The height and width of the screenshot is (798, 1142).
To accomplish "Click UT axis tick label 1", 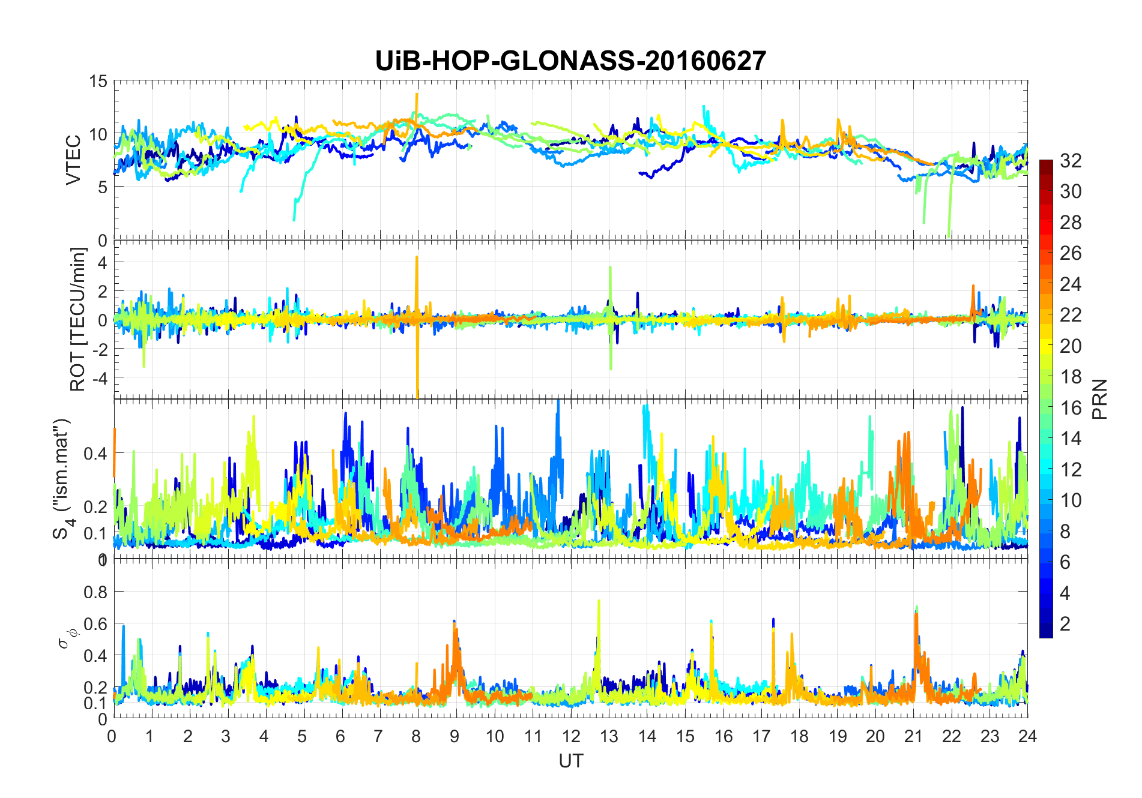I will (x=150, y=736).
